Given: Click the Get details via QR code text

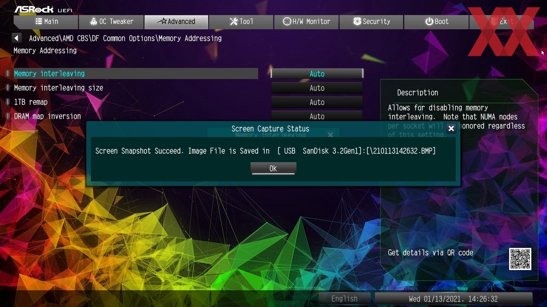Looking at the screenshot, I should tap(430, 253).
